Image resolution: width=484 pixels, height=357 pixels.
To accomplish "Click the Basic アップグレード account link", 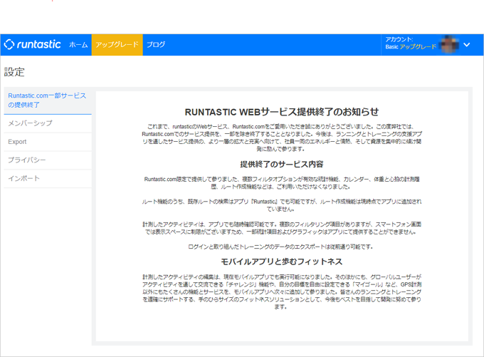I will [411, 47].
